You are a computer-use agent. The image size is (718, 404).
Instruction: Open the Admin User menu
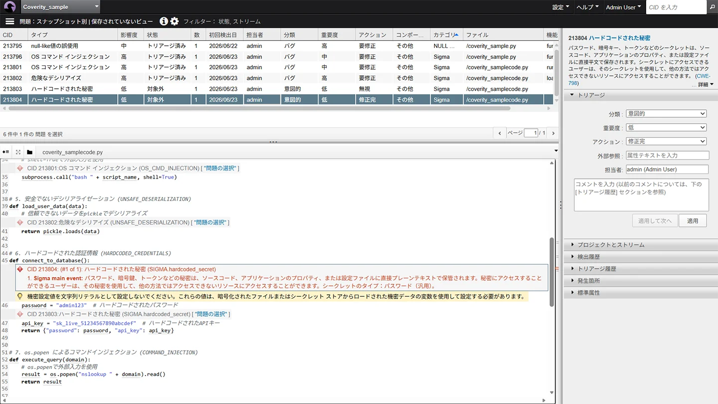pos(623,7)
